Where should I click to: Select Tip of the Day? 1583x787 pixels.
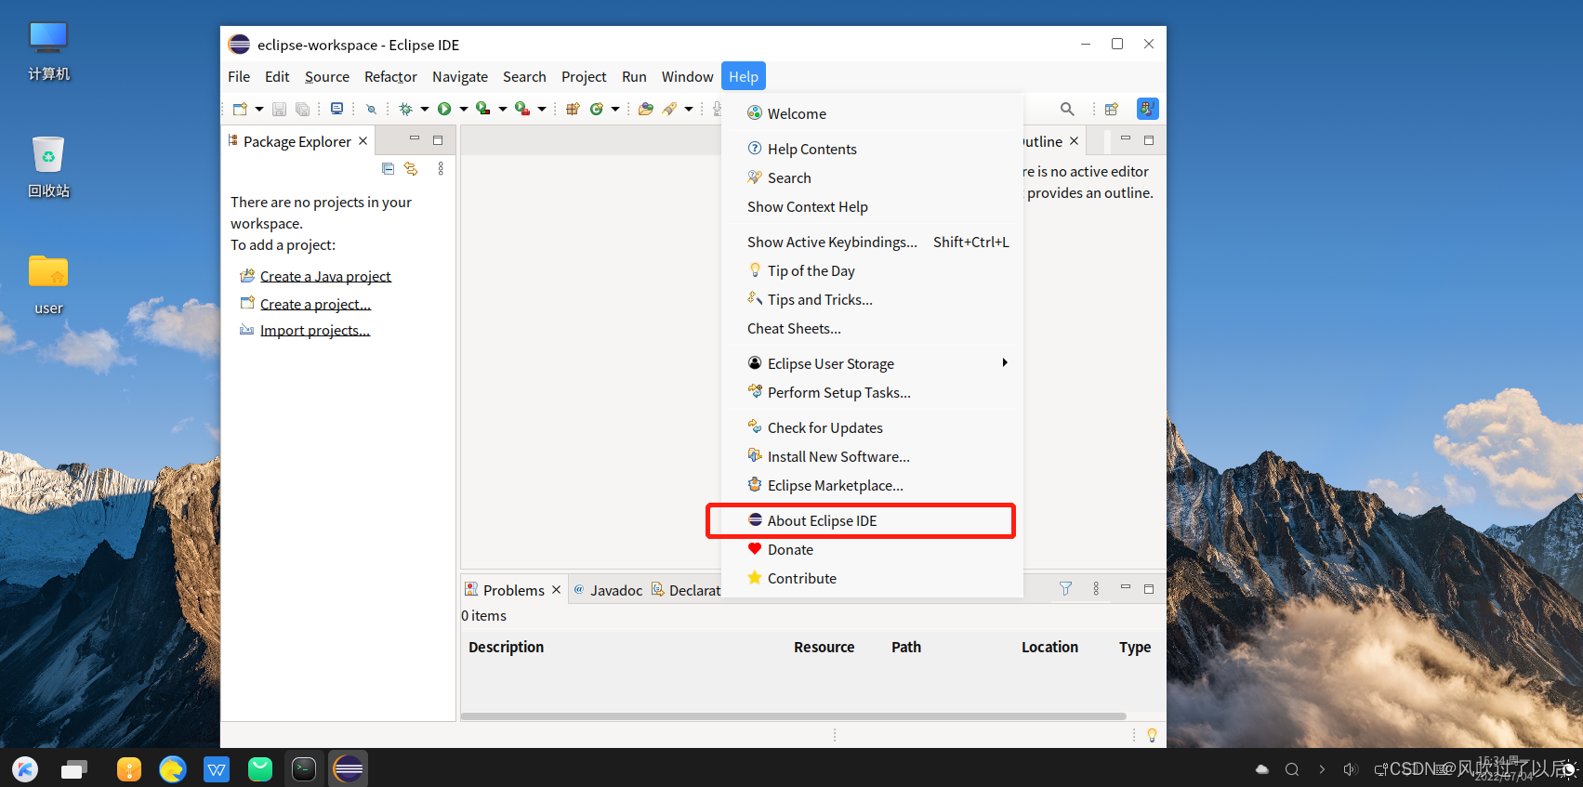[872, 270]
